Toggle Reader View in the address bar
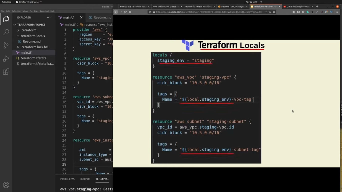 click(270, 12)
